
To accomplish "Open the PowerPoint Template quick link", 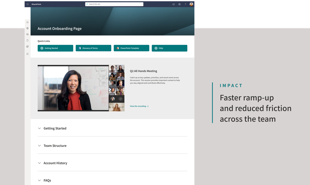I will [x=131, y=48].
